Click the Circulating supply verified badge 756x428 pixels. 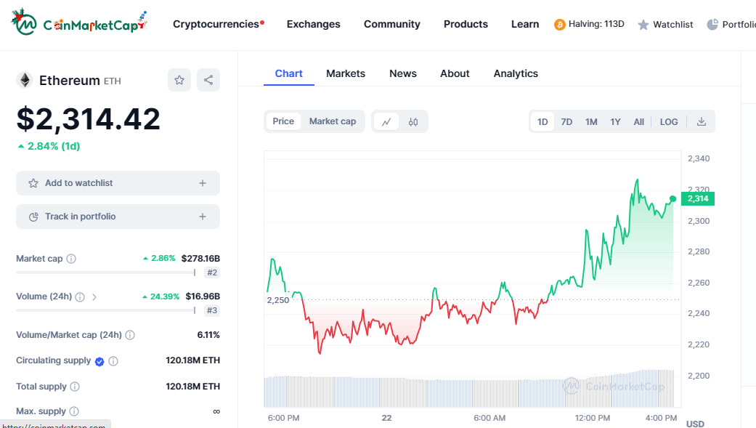[x=99, y=361]
